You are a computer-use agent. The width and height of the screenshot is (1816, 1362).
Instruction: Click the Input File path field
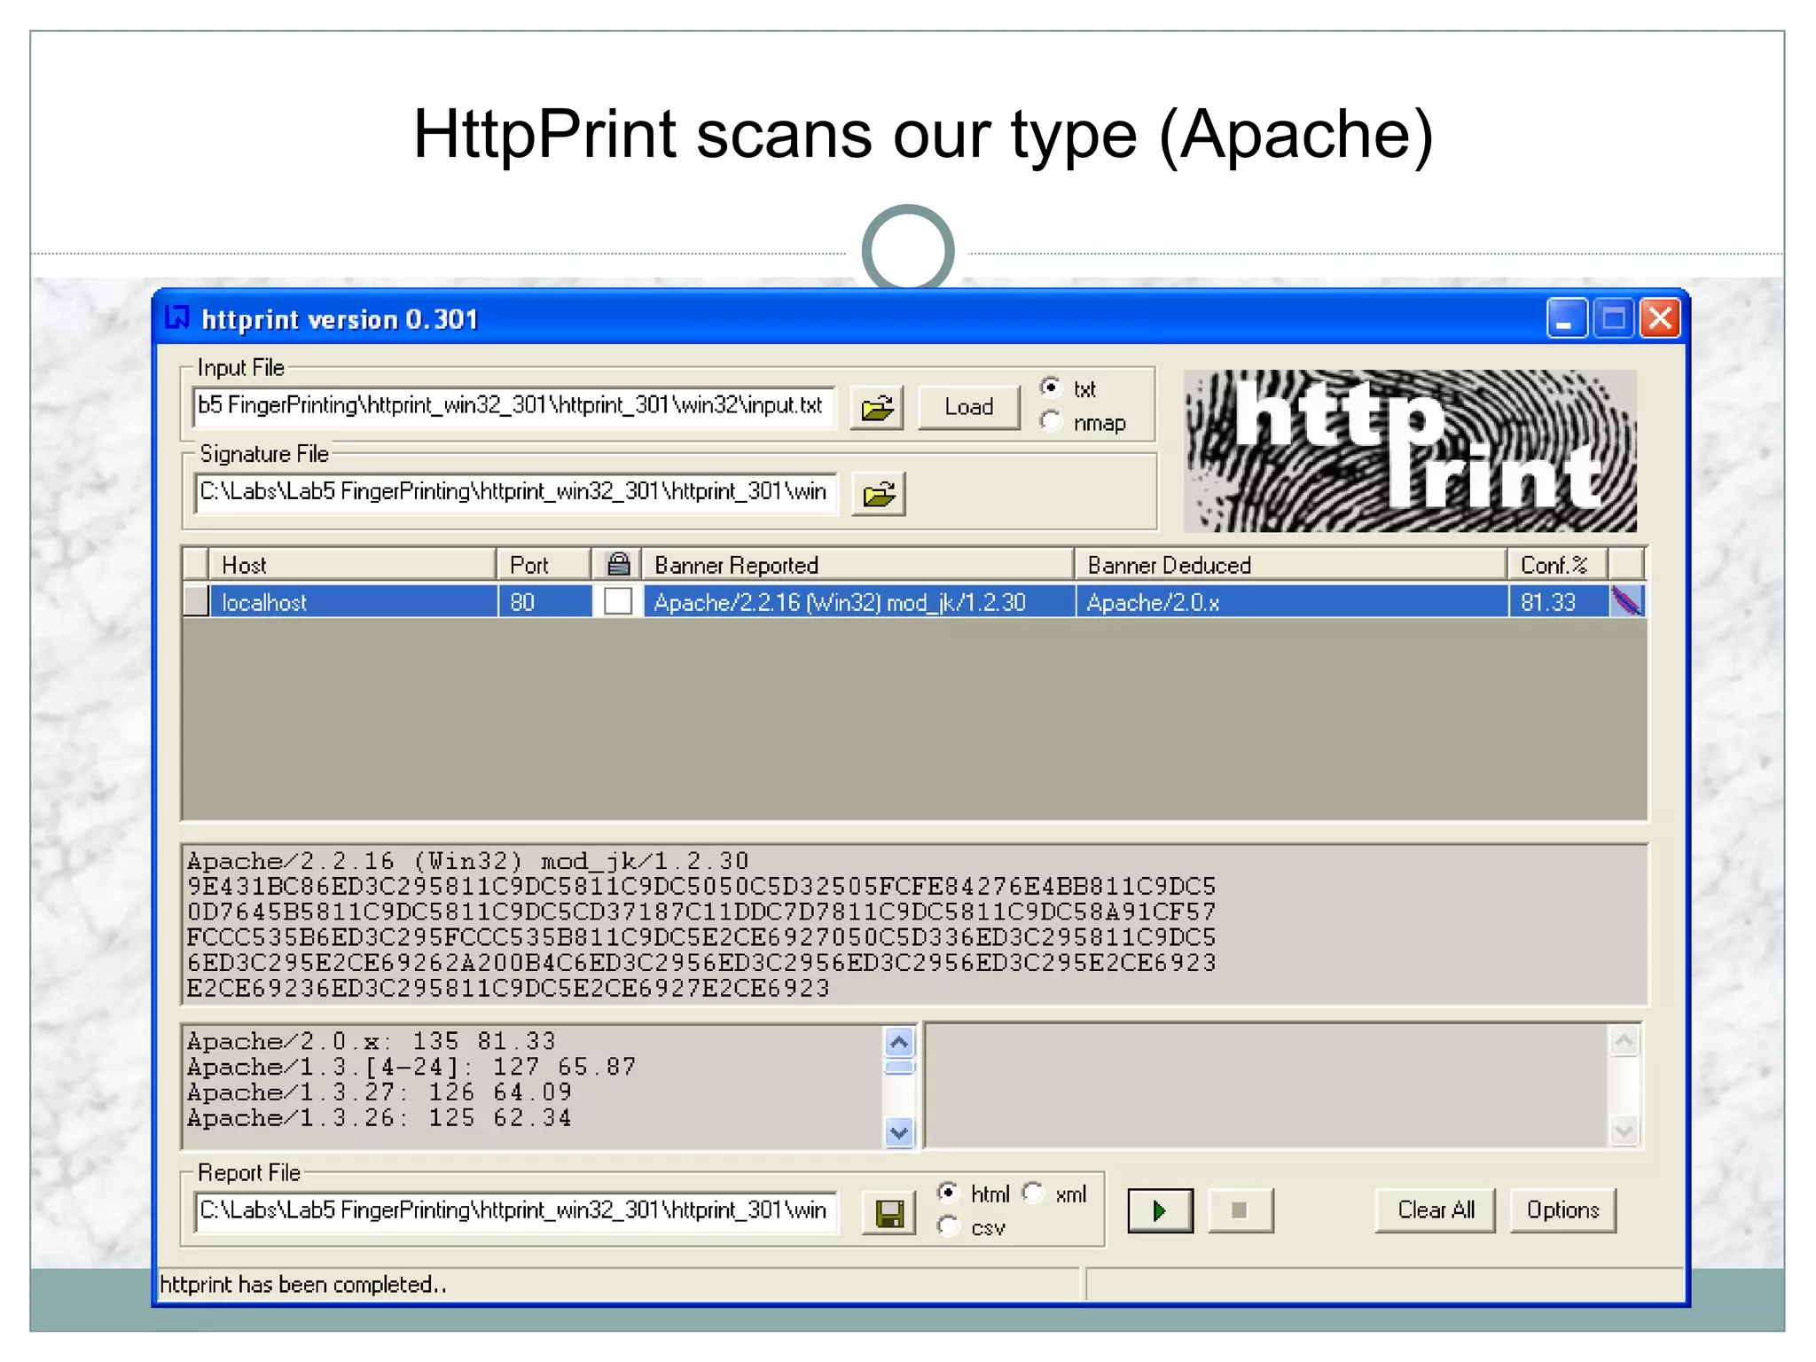(514, 406)
